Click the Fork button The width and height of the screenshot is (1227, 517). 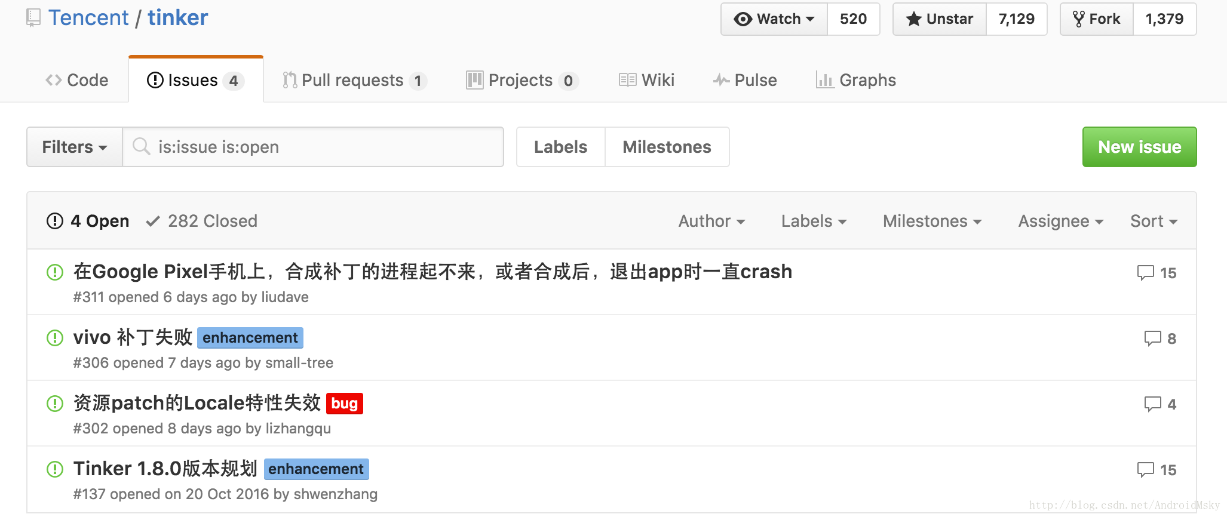[1097, 19]
